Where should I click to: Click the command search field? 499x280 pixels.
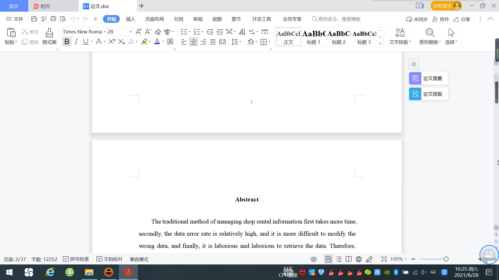(339, 19)
